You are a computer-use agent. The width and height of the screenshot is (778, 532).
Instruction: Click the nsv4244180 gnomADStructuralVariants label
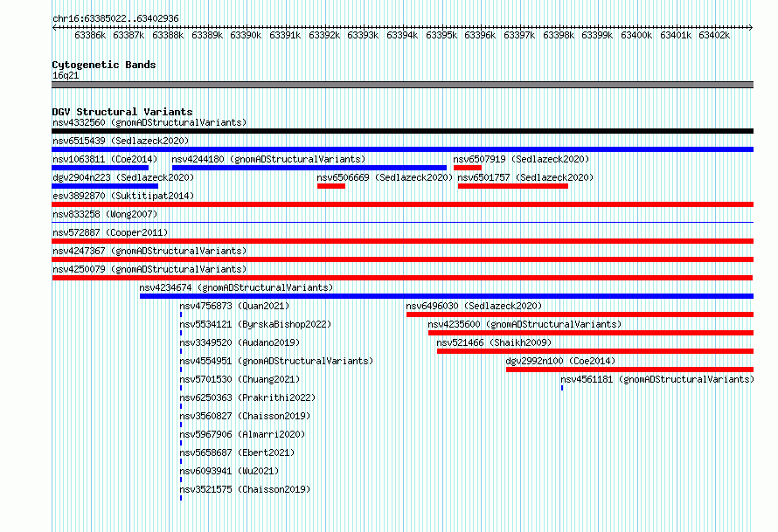click(268, 159)
